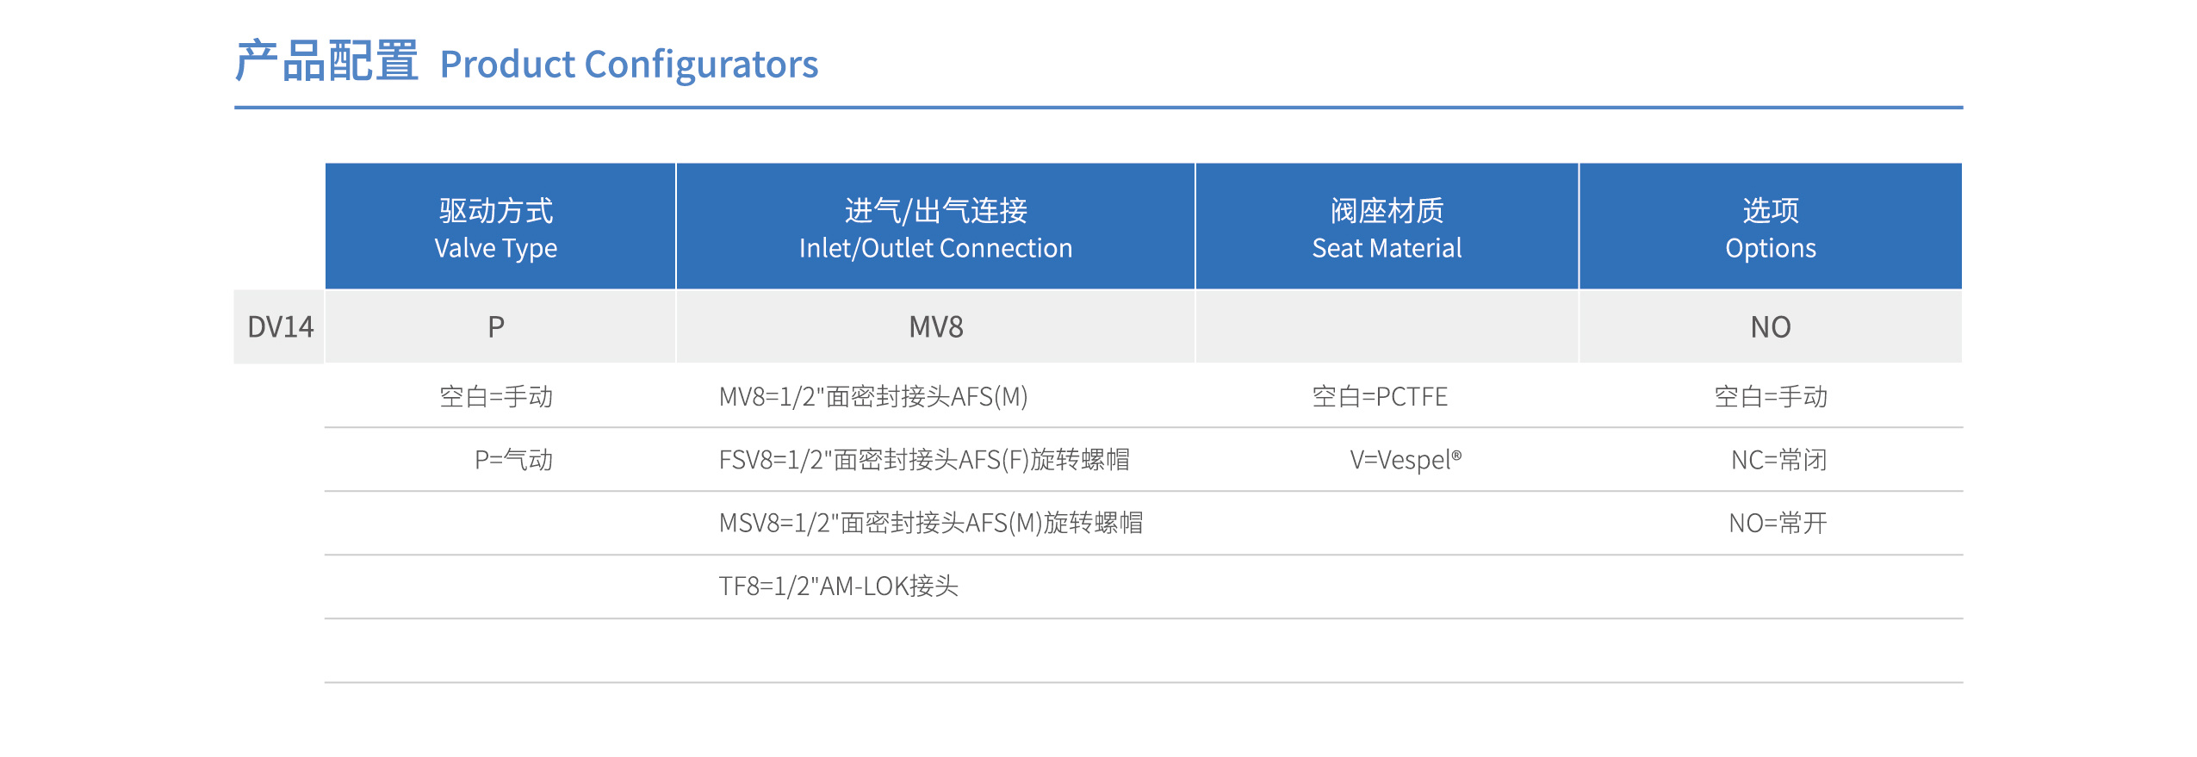Click the MV8=1/2" AFS(M) connection entry
The height and width of the screenshot is (757, 2197).
873,397
